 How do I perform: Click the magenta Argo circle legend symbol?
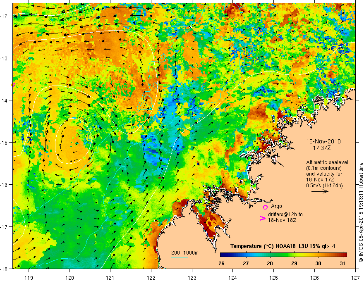click(265, 207)
